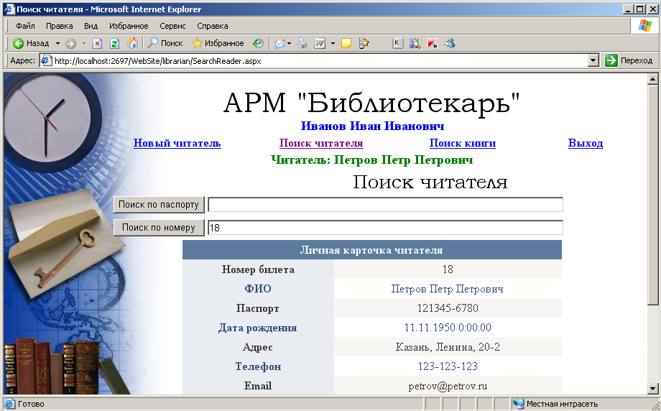Open the Назад history dropdown arrow
This screenshot has width=661, height=411.
57,43
